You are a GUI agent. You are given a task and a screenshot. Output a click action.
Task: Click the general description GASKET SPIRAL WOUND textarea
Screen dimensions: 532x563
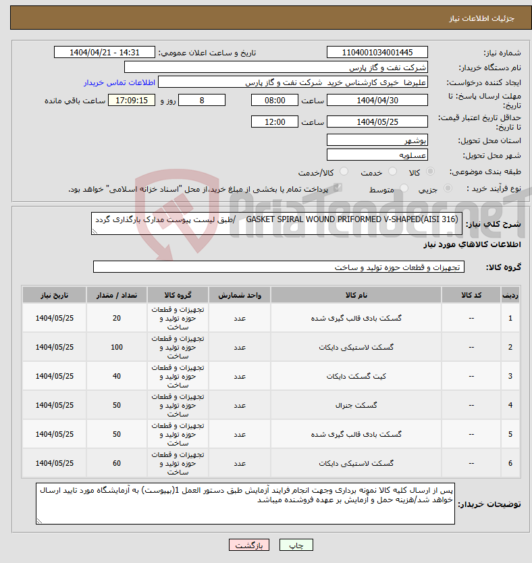(x=277, y=223)
